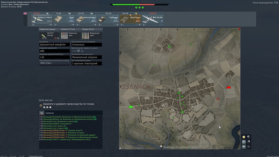Click the aircraft map-view icon
The image size is (279, 157).
244,146
